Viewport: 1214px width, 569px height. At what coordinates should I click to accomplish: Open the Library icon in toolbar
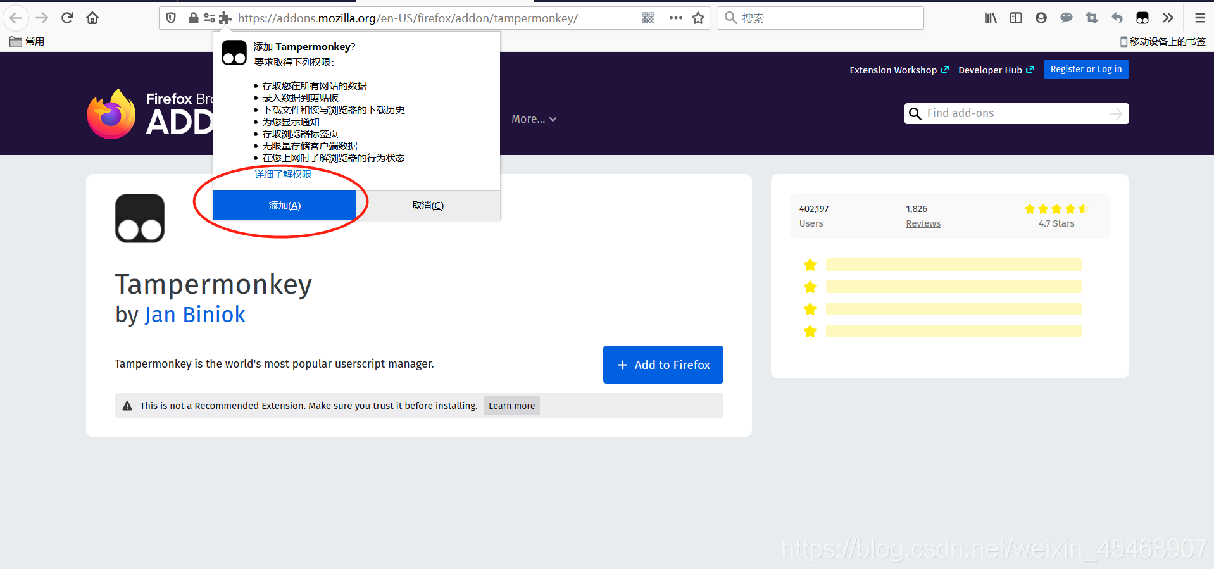pyautogui.click(x=991, y=18)
